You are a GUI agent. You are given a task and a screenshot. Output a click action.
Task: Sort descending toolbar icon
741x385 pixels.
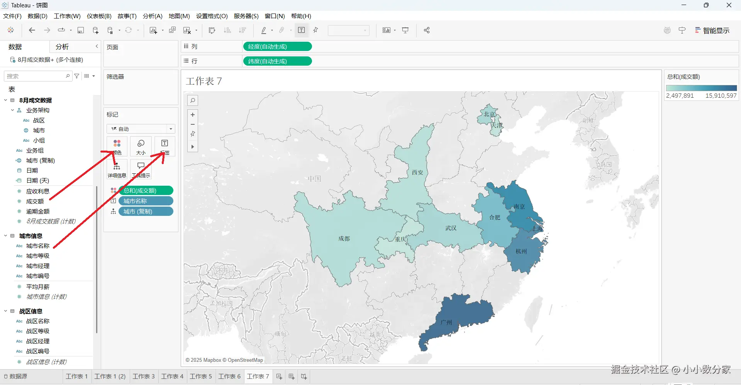[242, 30]
